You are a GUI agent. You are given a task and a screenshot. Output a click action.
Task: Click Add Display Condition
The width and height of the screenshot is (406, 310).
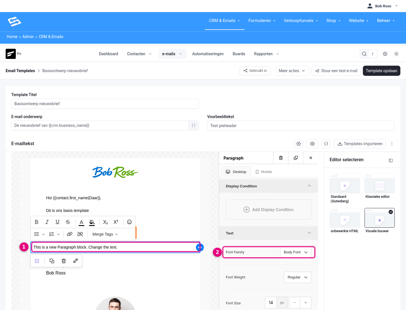[x=268, y=210]
